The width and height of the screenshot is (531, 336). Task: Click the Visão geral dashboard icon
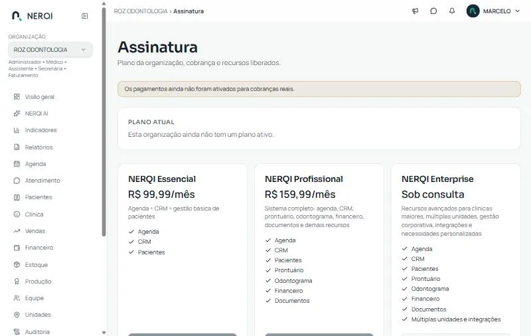(x=17, y=97)
